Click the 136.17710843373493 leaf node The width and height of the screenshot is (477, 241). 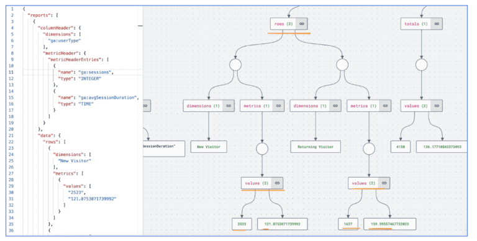(442, 147)
